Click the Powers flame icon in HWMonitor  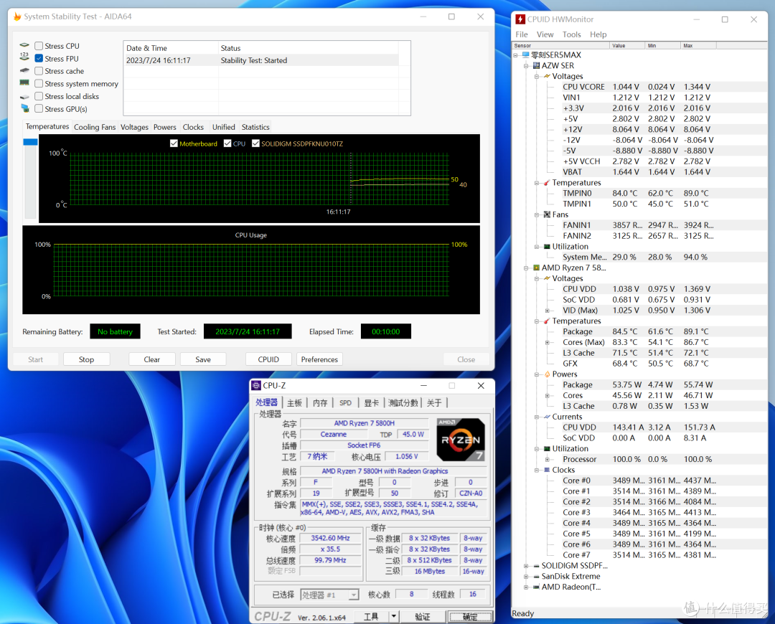click(x=546, y=374)
